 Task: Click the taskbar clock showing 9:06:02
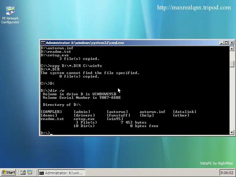(x=227, y=173)
